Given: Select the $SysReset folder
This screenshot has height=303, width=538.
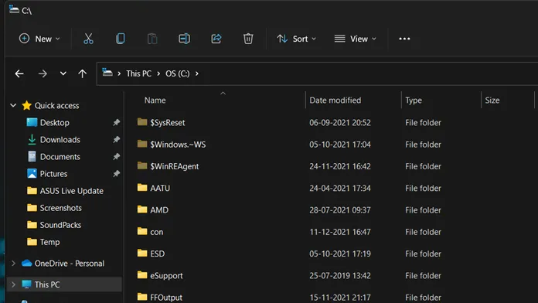Looking at the screenshot, I should (x=168, y=122).
